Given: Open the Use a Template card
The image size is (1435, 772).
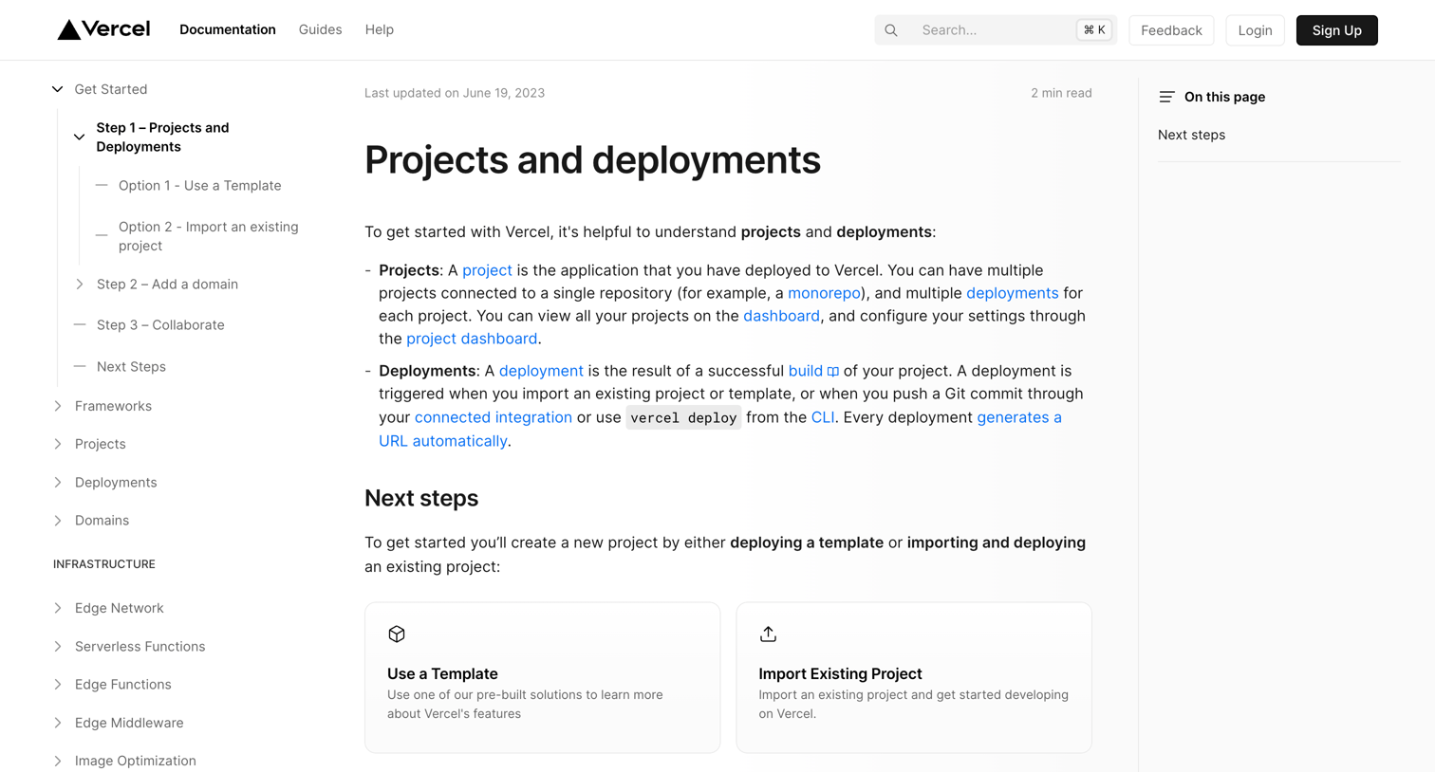Looking at the screenshot, I should point(543,677).
